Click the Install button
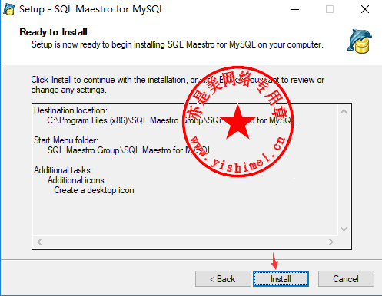382x296 pixels. (x=281, y=278)
